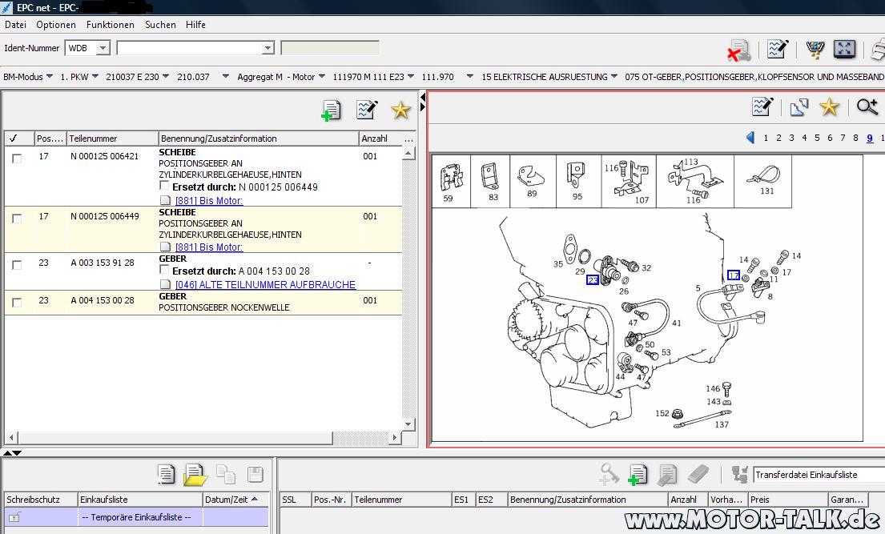Click the transfer file icon beside Transferdatei

[x=739, y=474]
